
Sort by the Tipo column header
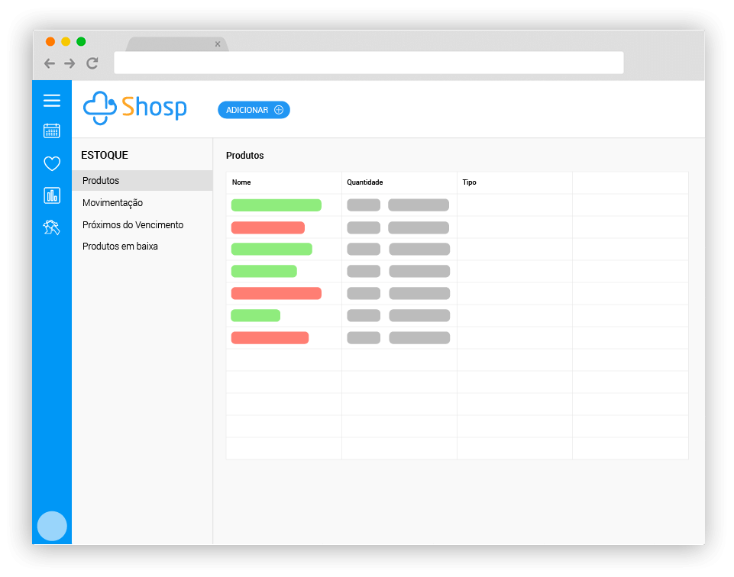[x=469, y=182]
